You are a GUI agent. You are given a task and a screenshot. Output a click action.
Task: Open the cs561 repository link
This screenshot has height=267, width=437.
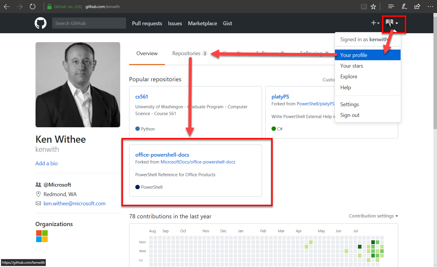pyautogui.click(x=142, y=97)
